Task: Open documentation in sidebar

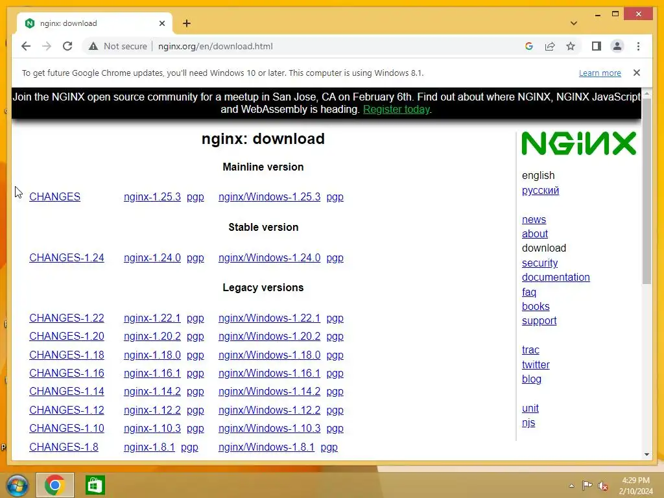Action: [556, 278]
